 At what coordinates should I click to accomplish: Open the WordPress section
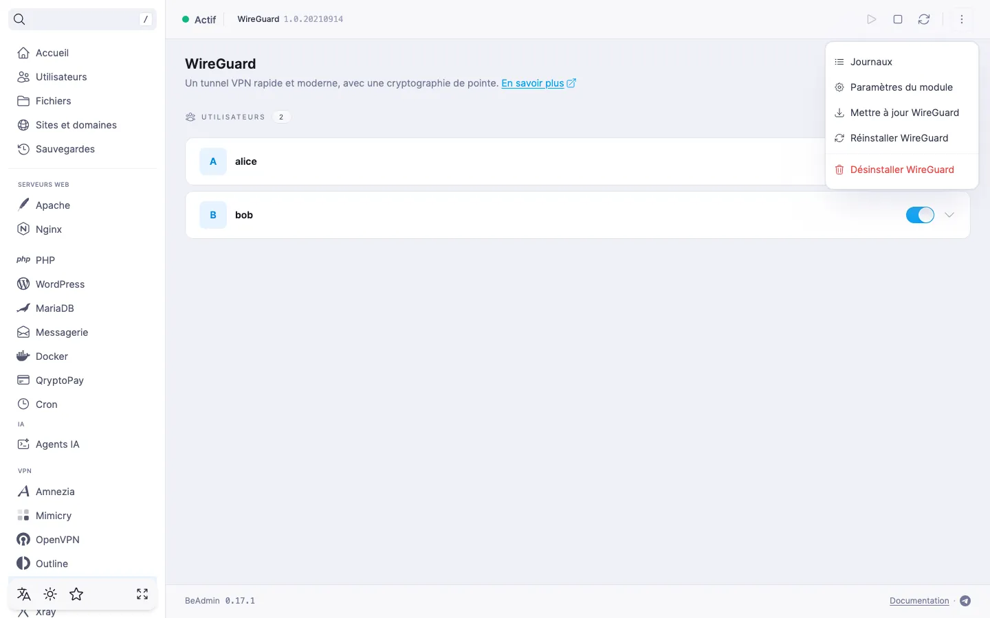pyautogui.click(x=82, y=284)
